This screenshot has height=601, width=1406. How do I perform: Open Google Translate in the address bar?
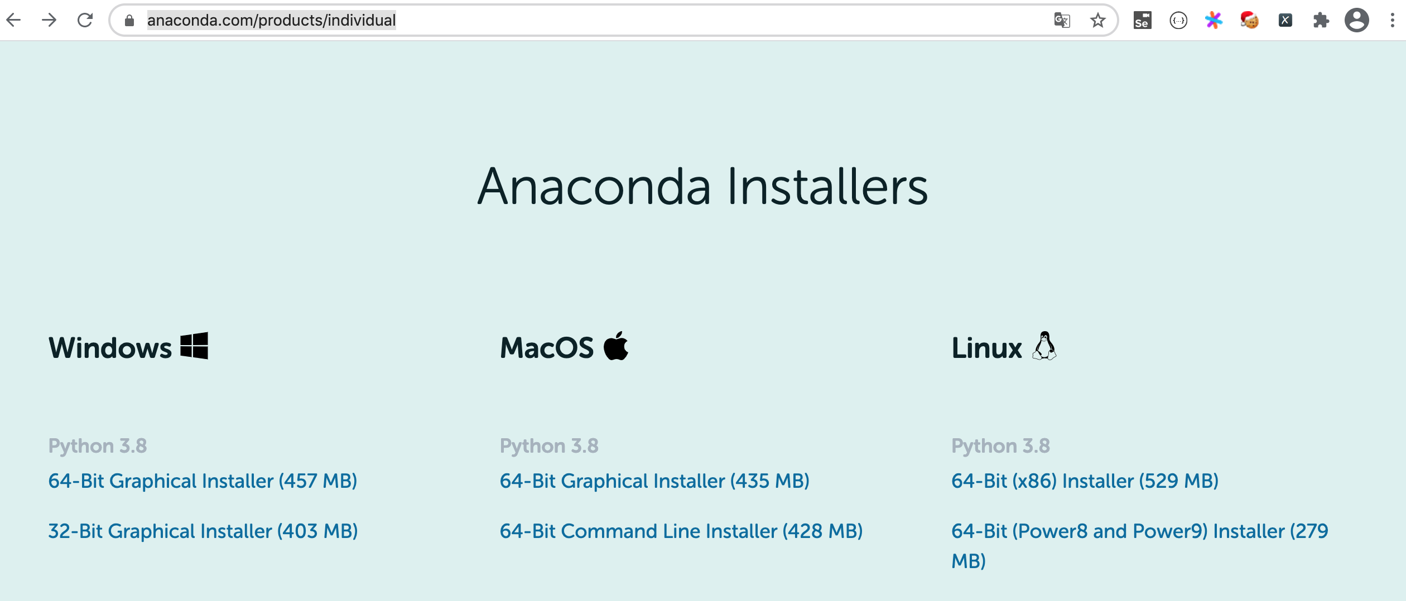(1062, 21)
